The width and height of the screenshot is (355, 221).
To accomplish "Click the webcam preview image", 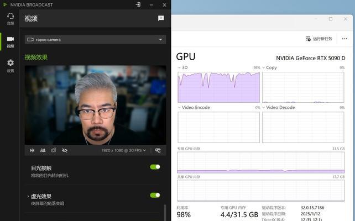I will pyautogui.click(x=95, y=105).
